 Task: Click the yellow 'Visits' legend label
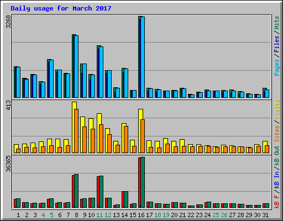pos(277,109)
